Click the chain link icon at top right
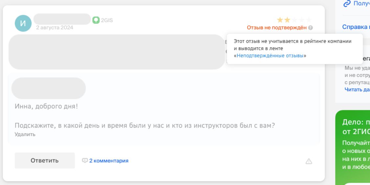Image resolution: width=370 pixels, height=185 pixels. pyautogui.click(x=347, y=4)
